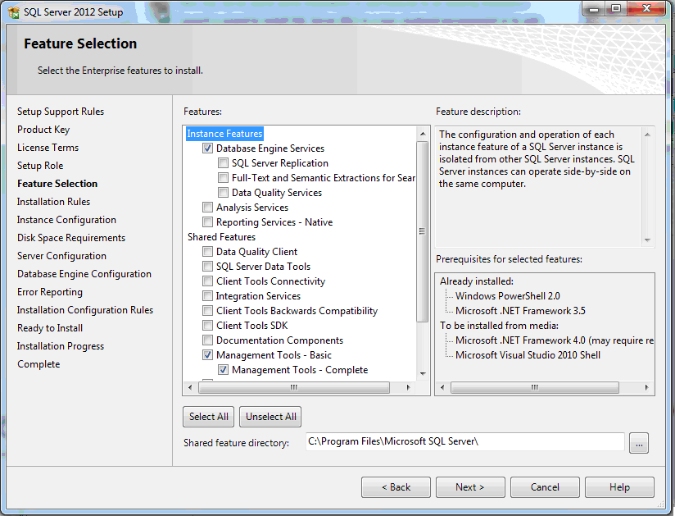The image size is (675, 516).
Task: Select the Instance Features tree node
Action: (x=224, y=134)
